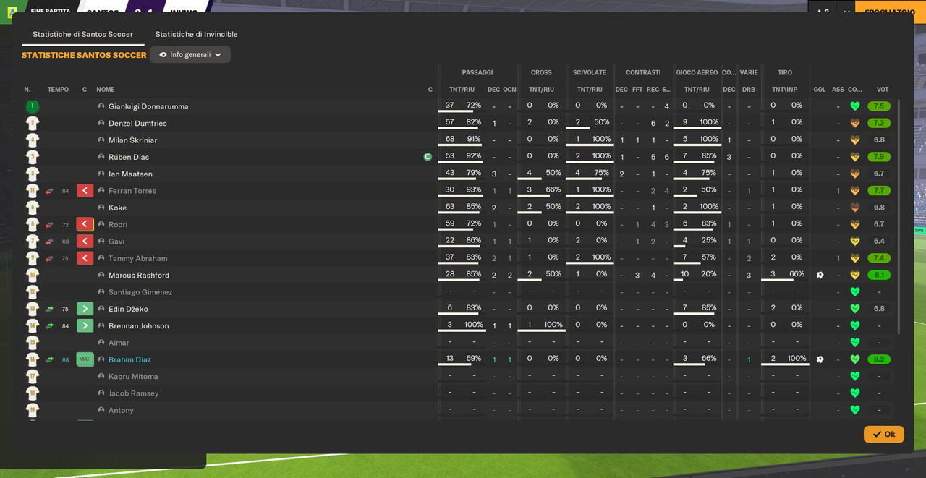Screen dimensions: 926x478
Task: Sort by the VOT rating column header
Action: (x=883, y=90)
